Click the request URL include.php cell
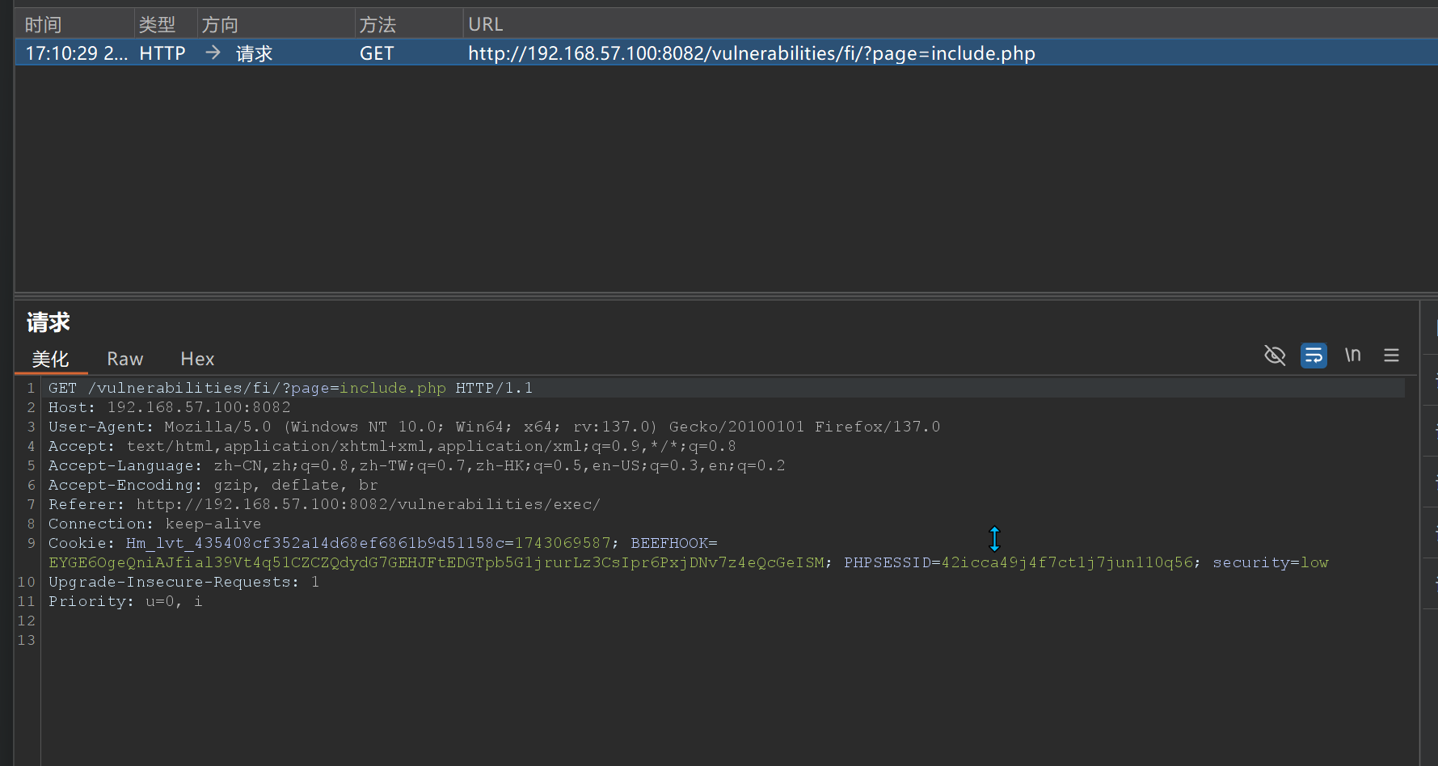This screenshot has width=1438, height=766. coord(752,53)
